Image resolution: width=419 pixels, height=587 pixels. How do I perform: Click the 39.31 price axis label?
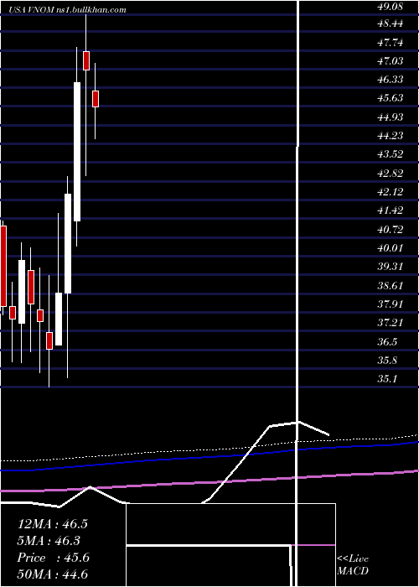pyautogui.click(x=391, y=267)
